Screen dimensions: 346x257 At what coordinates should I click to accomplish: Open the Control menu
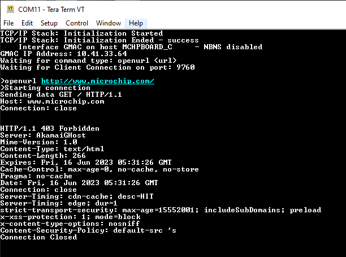(77, 23)
